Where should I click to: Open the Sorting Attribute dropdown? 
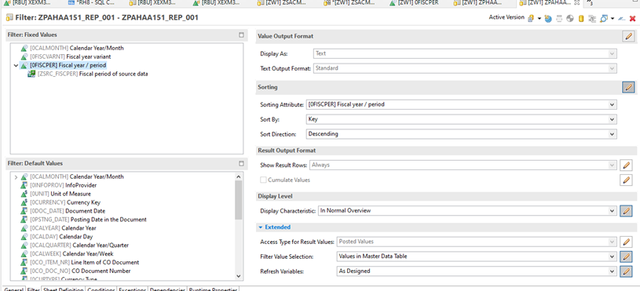tap(461, 104)
